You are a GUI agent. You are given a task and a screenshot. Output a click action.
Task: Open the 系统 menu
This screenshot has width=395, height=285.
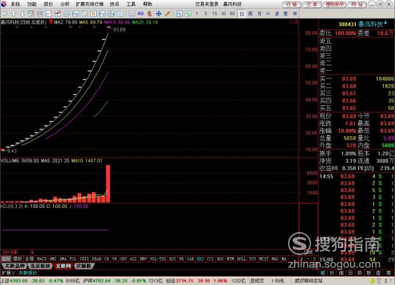15,4
